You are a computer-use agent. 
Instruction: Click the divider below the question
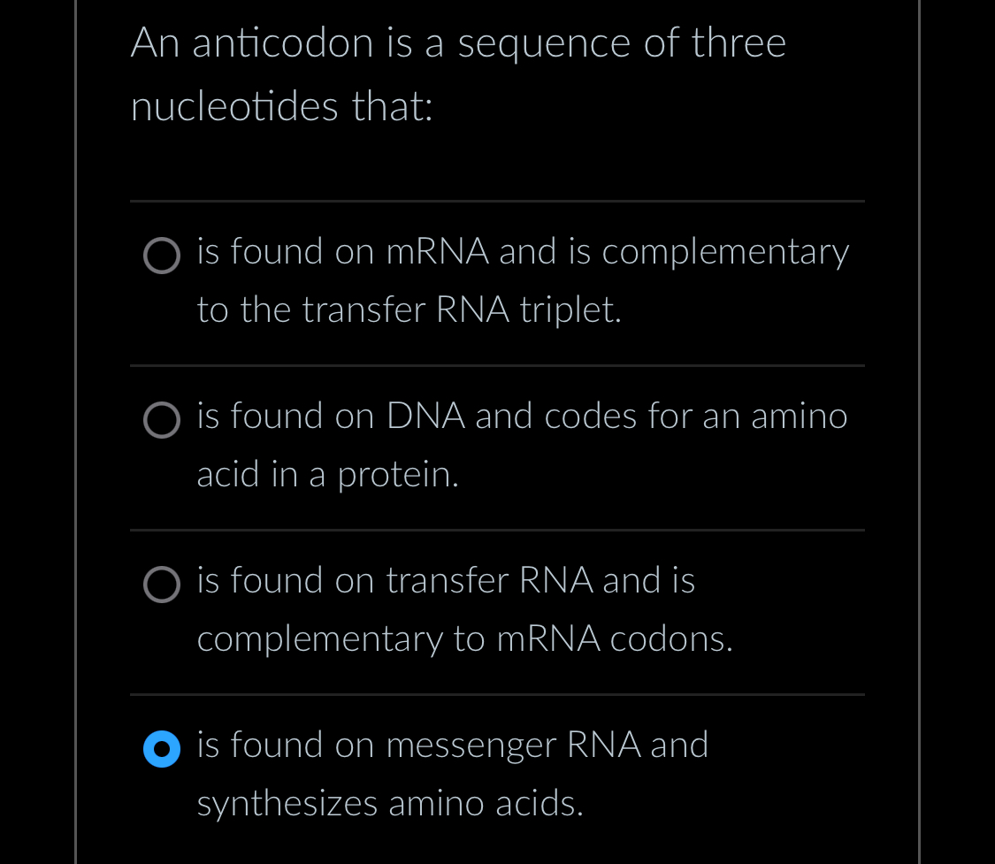click(497, 203)
